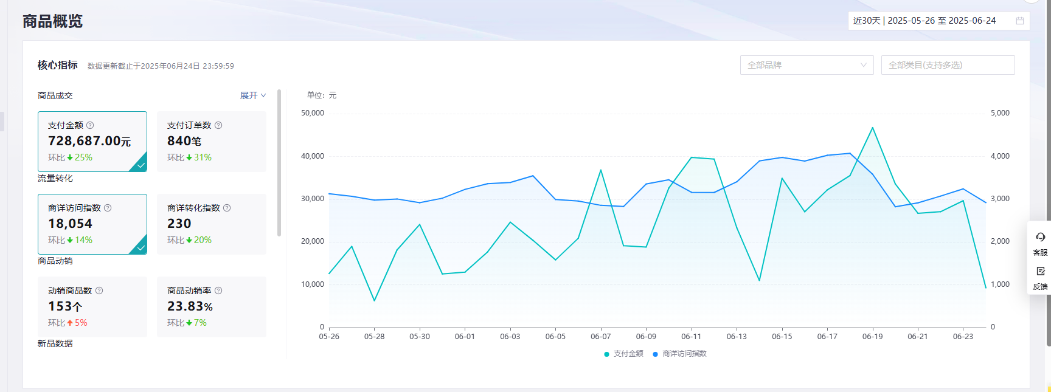
Task: Select the 支付订单数 metric card
Action: tap(211, 142)
